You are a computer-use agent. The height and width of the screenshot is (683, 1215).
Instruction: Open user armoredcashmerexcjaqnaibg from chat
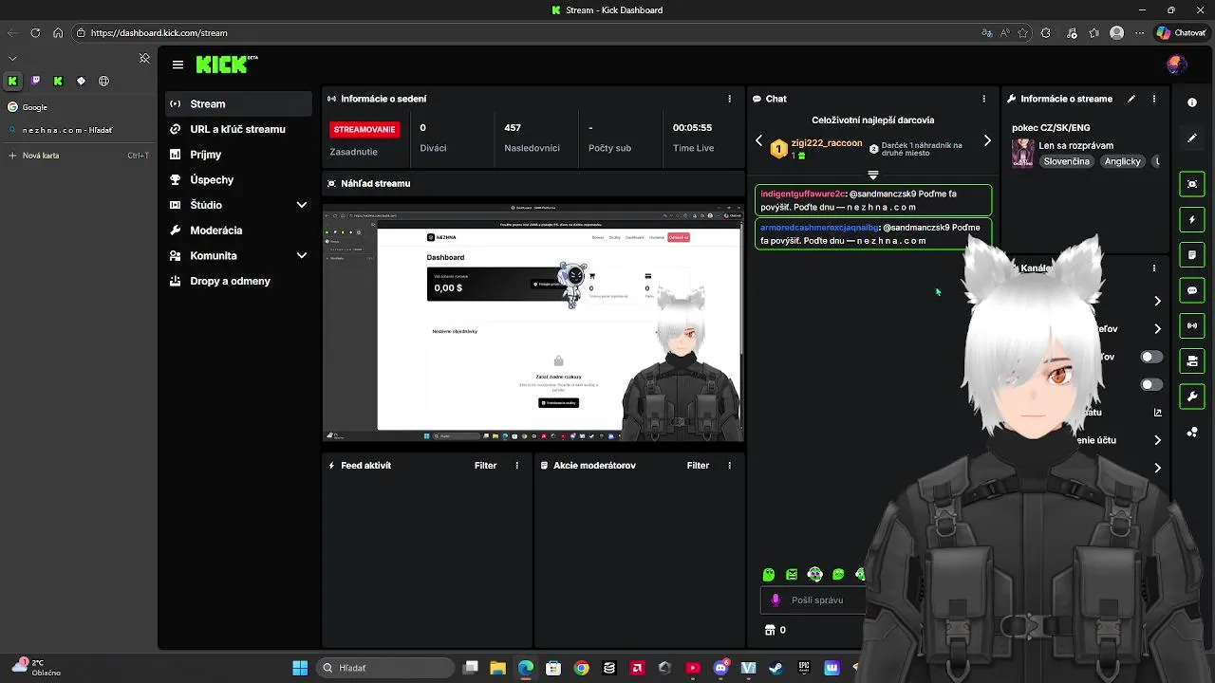pyautogui.click(x=819, y=228)
